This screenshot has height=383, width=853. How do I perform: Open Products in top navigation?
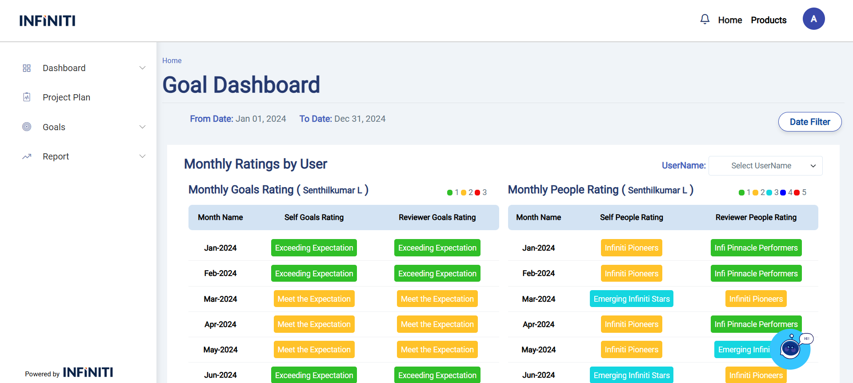pyautogui.click(x=769, y=20)
